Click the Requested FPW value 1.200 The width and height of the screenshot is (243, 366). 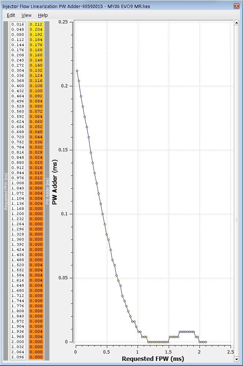pos(18,214)
